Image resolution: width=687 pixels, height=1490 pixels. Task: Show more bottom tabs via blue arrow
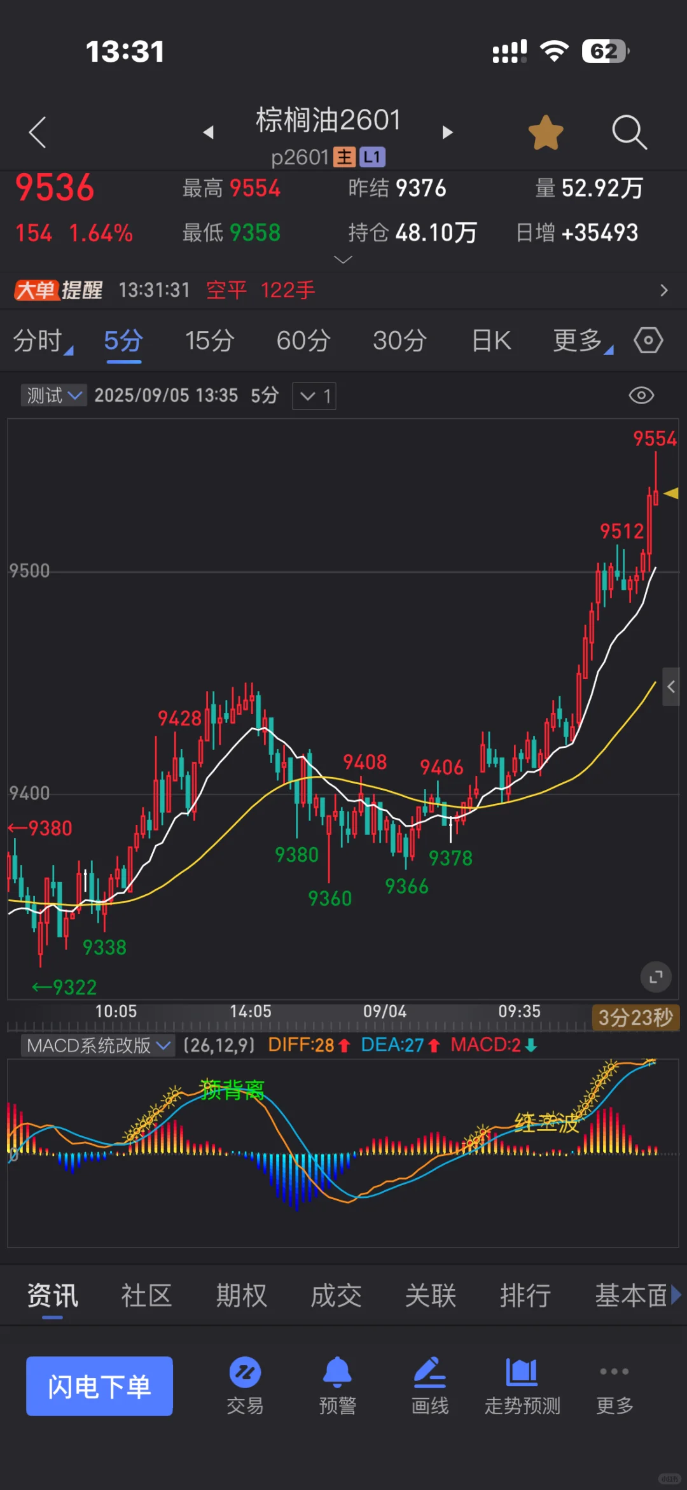point(676,1295)
